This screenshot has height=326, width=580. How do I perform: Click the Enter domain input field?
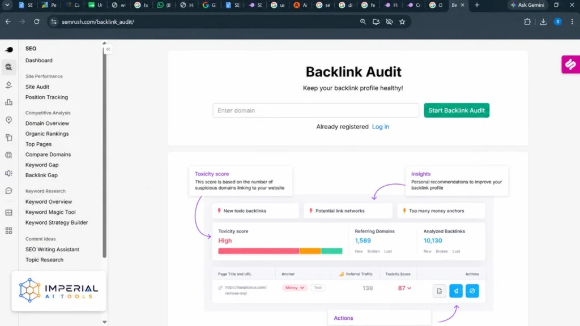point(316,110)
